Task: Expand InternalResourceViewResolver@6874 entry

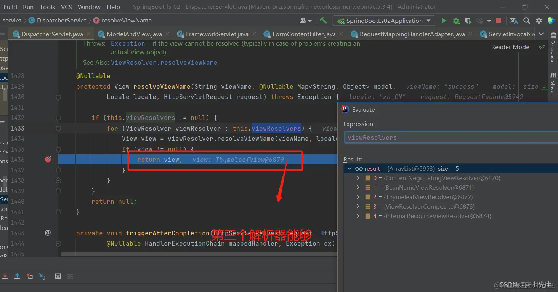Action: [x=358, y=216]
